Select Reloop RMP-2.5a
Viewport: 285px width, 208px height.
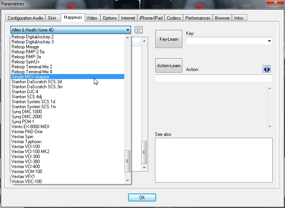point(67,52)
